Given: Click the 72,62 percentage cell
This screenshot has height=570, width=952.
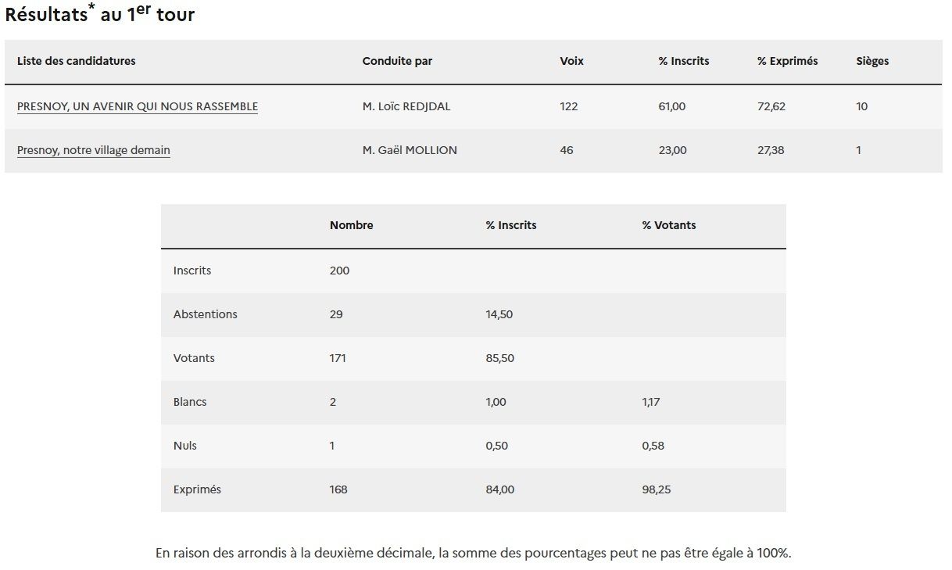Looking at the screenshot, I should (771, 106).
